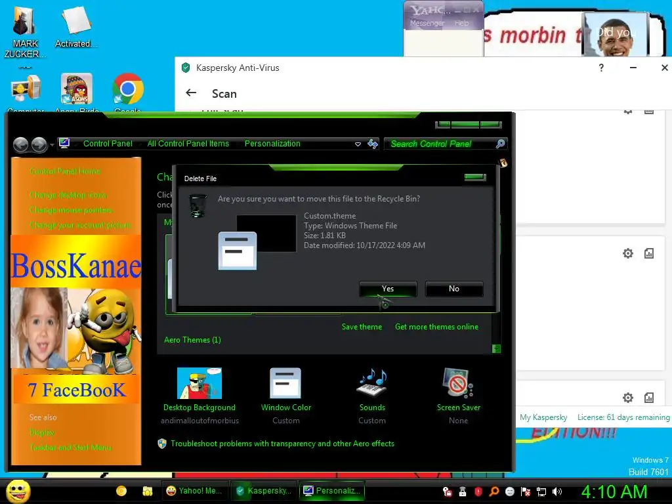The image size is (672, 504).
Task: Open Screen Saver settings
Action: 459,395
